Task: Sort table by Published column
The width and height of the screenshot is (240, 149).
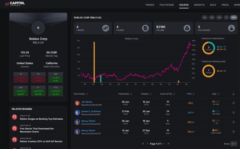Action: (125, 94)
